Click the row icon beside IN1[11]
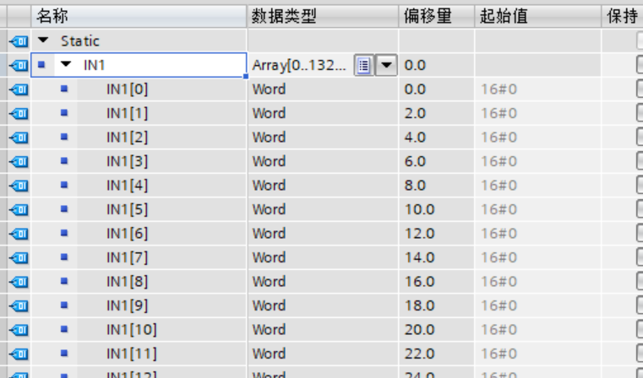 click(18, 354)
